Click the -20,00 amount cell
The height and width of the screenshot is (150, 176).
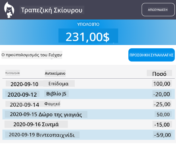pyautogui.click(x=162, y=94)
